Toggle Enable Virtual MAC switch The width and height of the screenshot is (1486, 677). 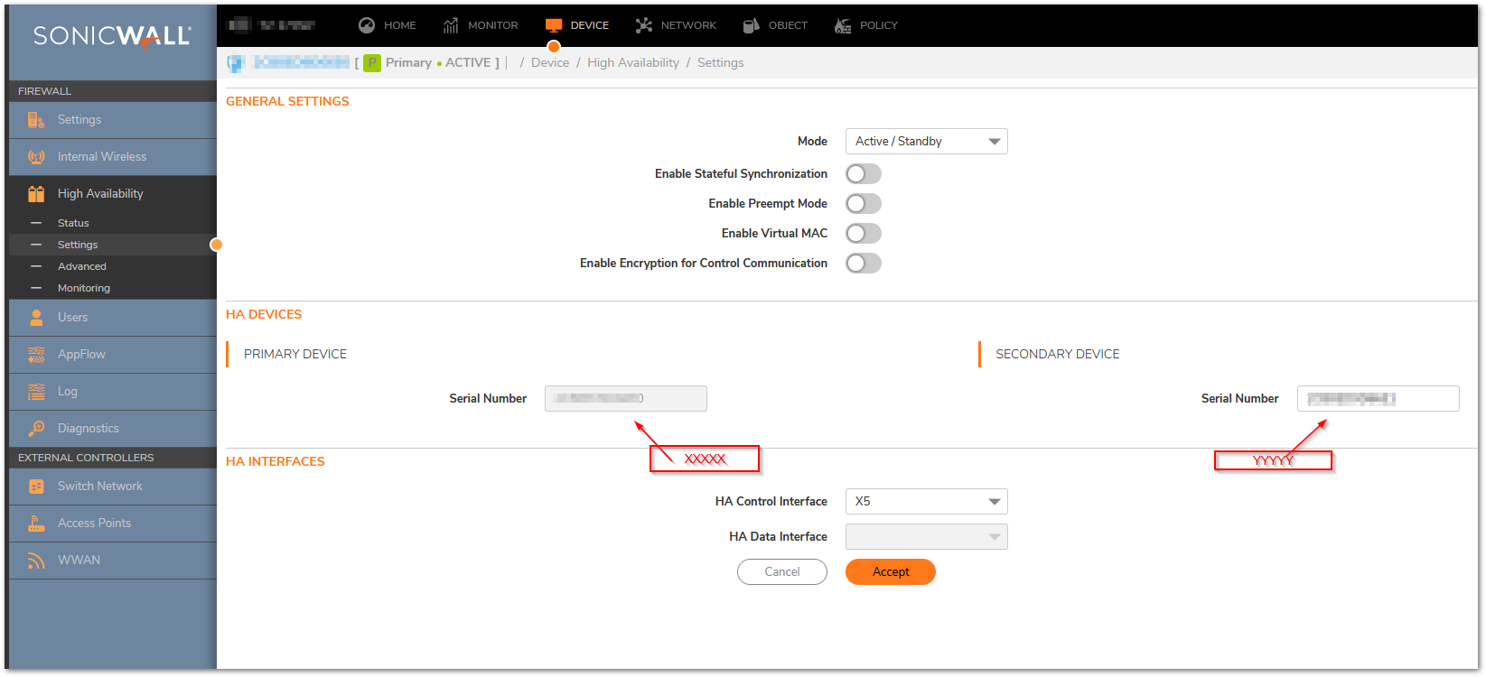(x=863, y=234)
